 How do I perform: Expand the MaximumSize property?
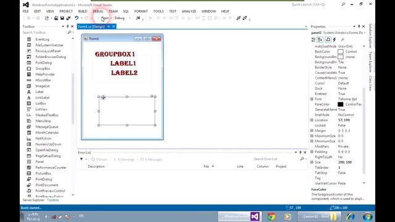(x=312, y=136)
